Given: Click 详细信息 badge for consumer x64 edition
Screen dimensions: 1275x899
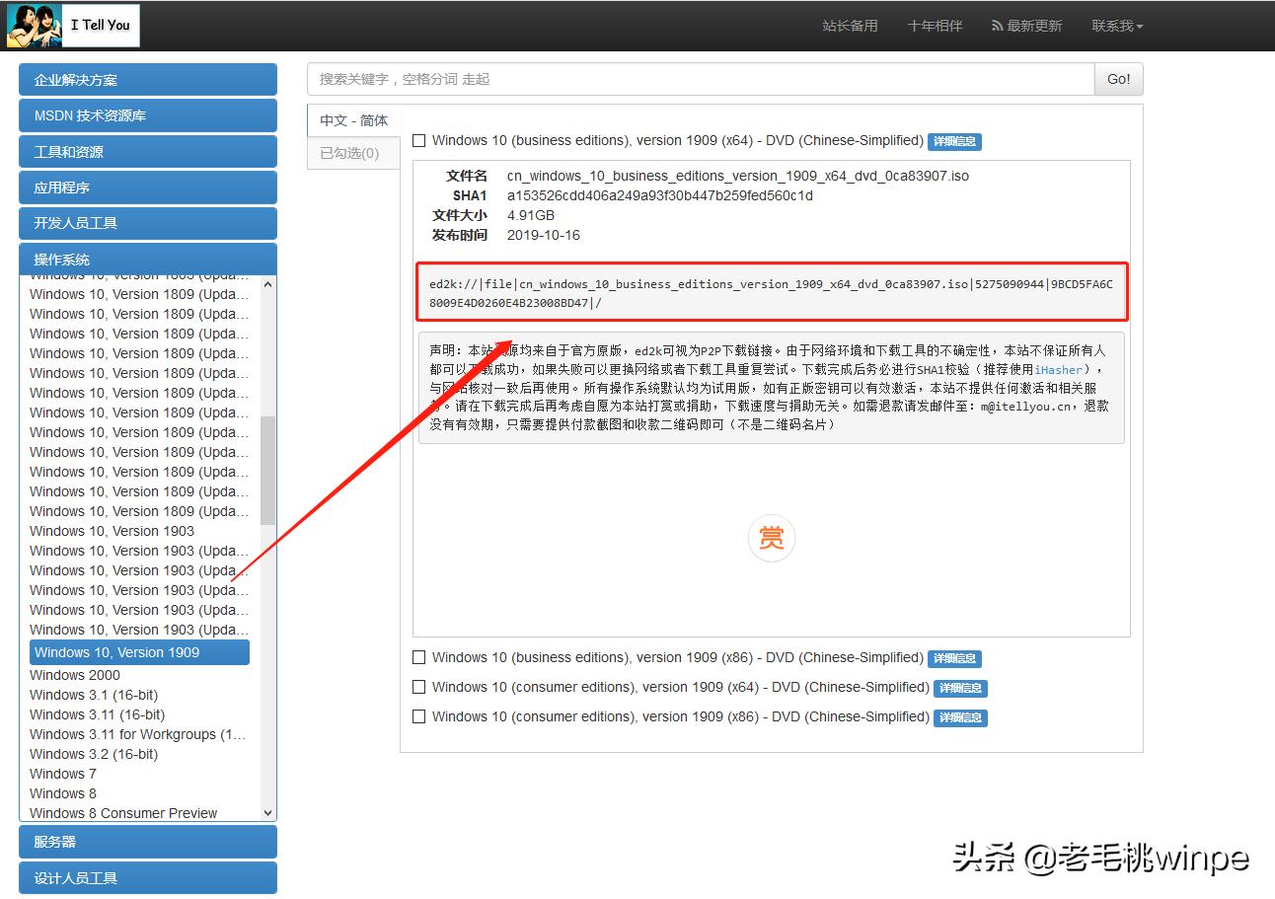Looking at the screenshot, I should tap(960, 688).
